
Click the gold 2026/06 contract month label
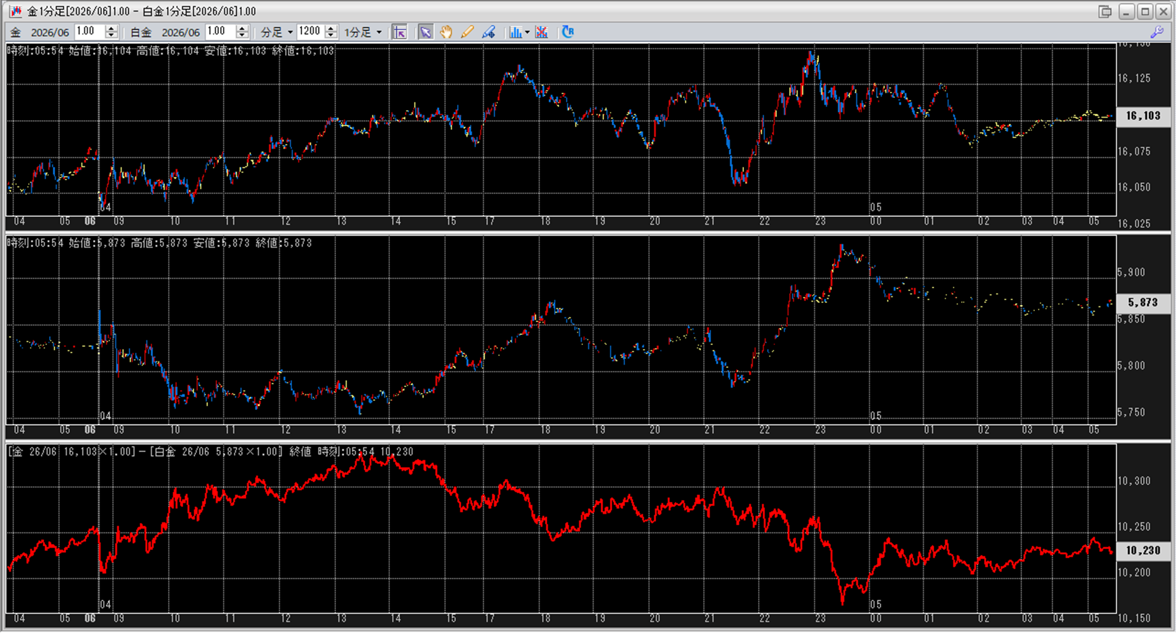click(x=49, y=33)
